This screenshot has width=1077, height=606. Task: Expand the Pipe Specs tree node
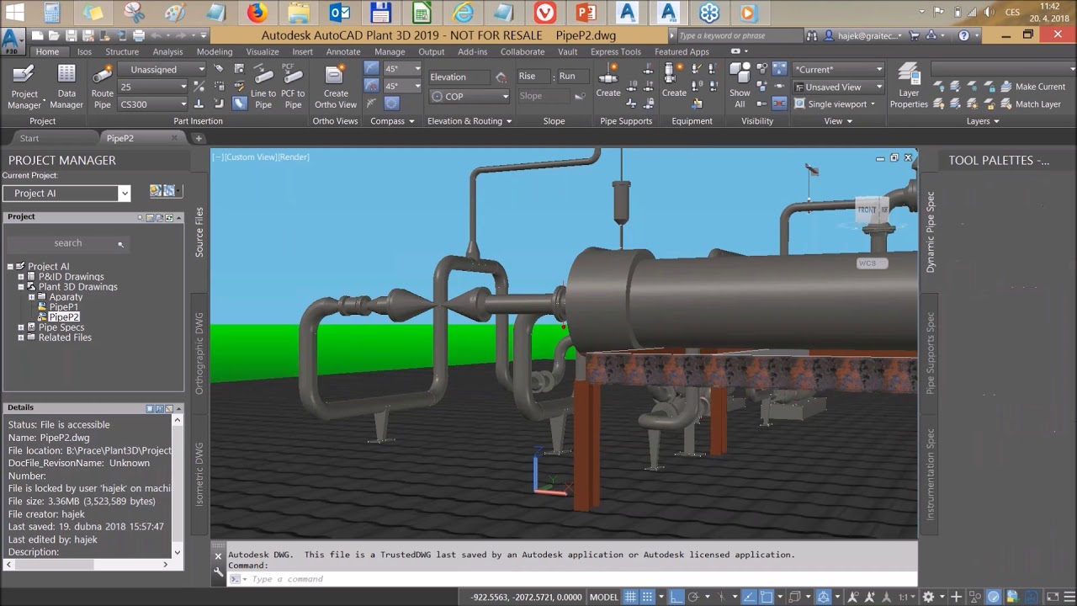21,327
